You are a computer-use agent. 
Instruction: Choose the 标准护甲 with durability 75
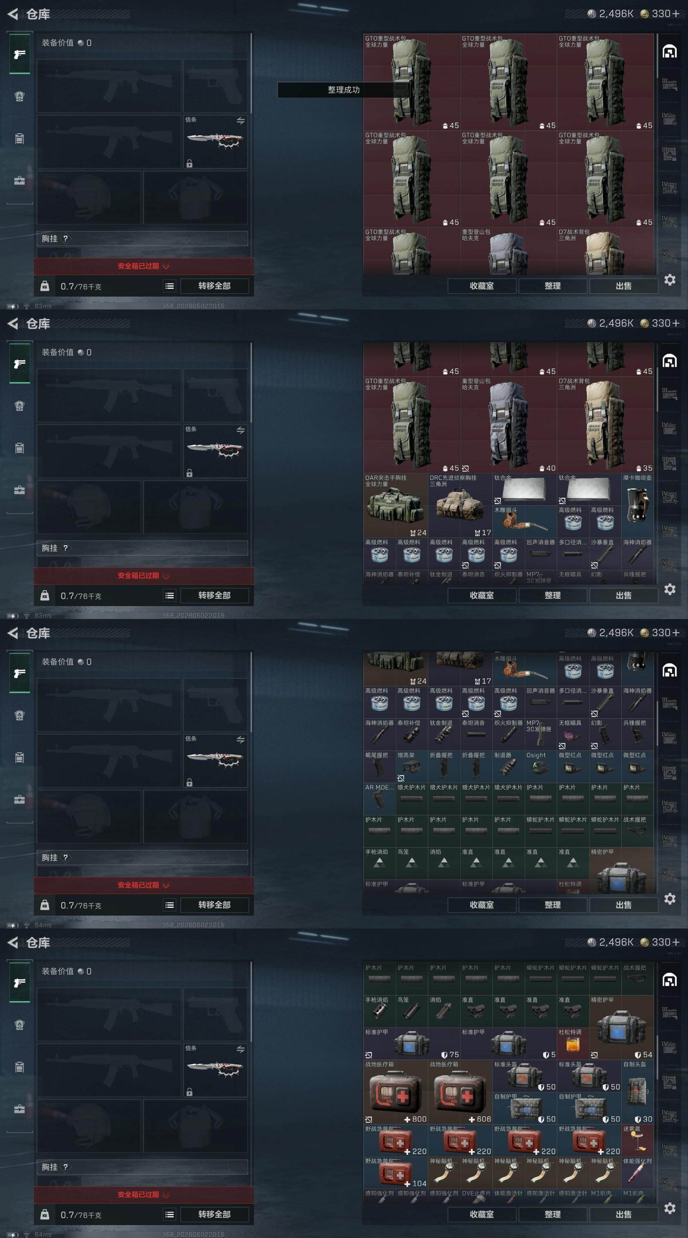[x=412, y=1044]
